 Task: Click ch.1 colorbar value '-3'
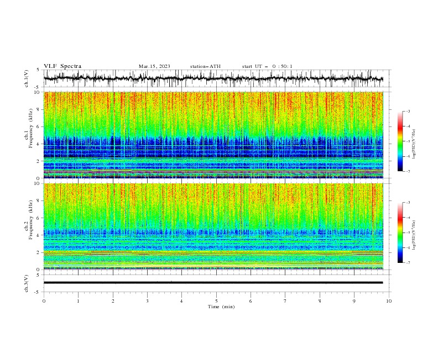click(x=408, y=111)
